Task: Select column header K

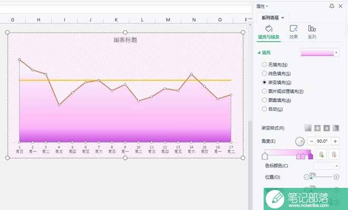Action: click(x=116, y=20)
